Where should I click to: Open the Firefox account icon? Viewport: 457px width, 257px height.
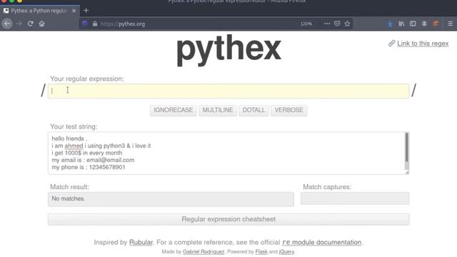(x=424, y=24)
